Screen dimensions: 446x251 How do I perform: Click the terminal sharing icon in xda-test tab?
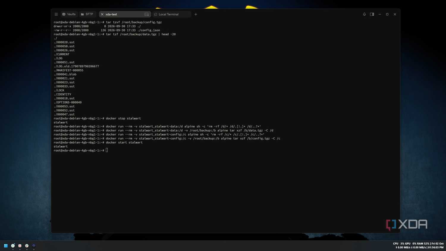click(147, 14)
